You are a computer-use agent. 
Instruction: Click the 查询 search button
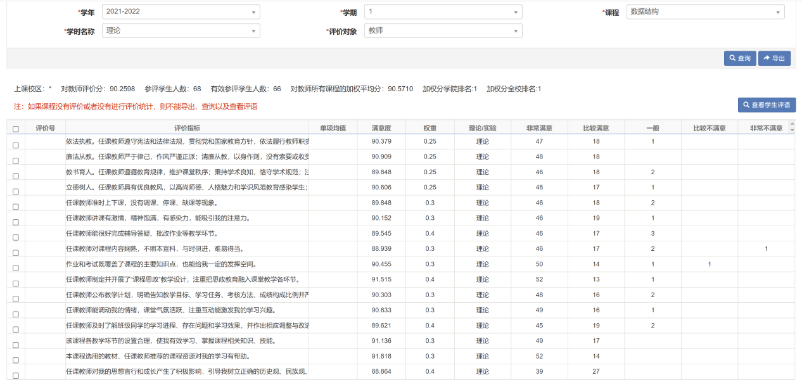coord(740,58)
